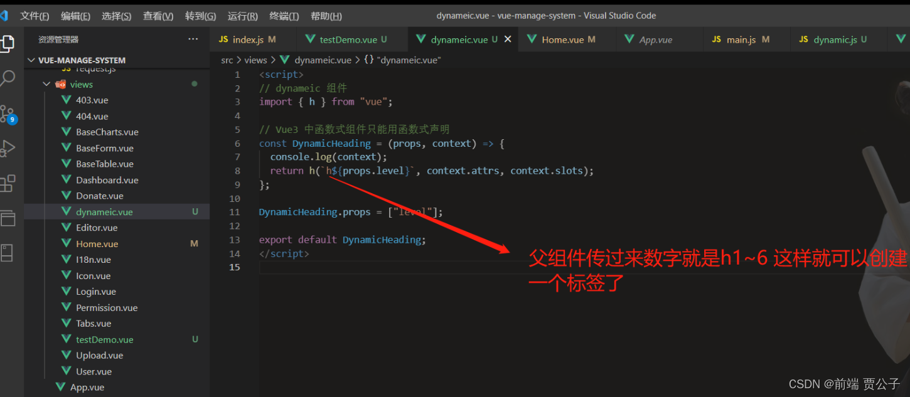Viewport: 910px width, 397px height.
Task: Open the 运行 menu
Action: click(242, 16)
